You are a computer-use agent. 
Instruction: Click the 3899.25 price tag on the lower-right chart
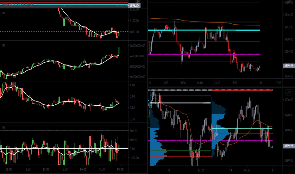click(x=289, y=146)
